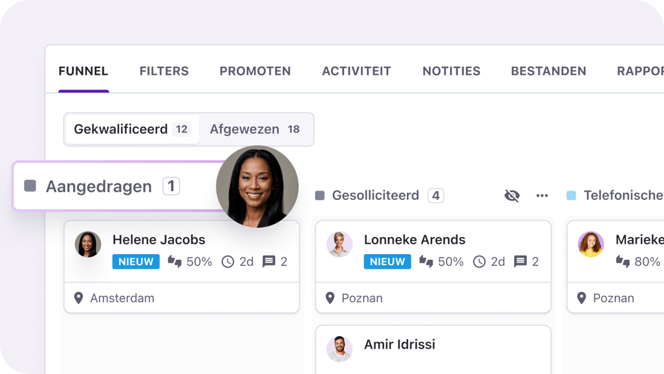
Task: Click the location pin next to Poznan on Lonneke's card
Action: pyautogui.click(x=330, y=298)
